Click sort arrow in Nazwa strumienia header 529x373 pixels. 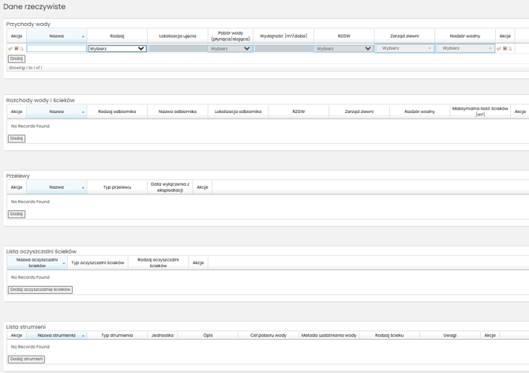click(x=83, y=335)
